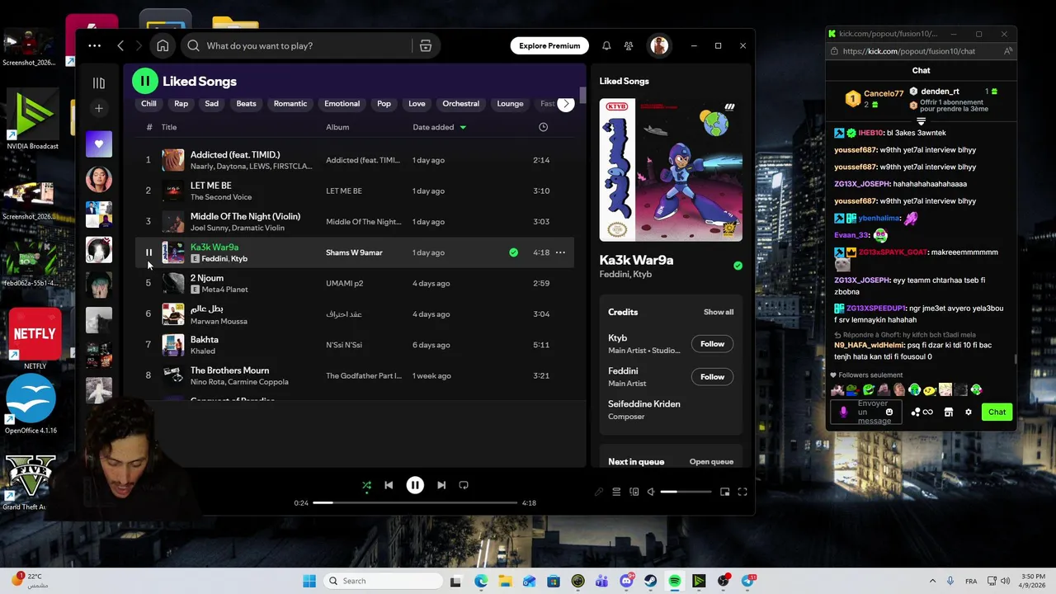Image resolution: width=1056 pixels, height=594 pixels.
Task: Click Show all in Credits
Action: click(719, 312)
